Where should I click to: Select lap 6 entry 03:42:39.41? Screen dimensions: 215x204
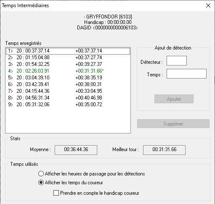pos(68,84)
